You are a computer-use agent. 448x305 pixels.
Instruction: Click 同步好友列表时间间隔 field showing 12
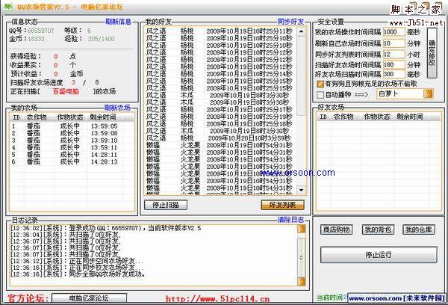(393, 54)
